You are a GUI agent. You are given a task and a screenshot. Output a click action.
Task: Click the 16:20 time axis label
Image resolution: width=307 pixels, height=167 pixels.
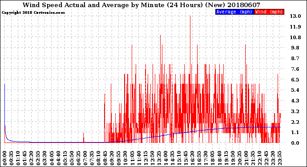[x=193, y=158]
